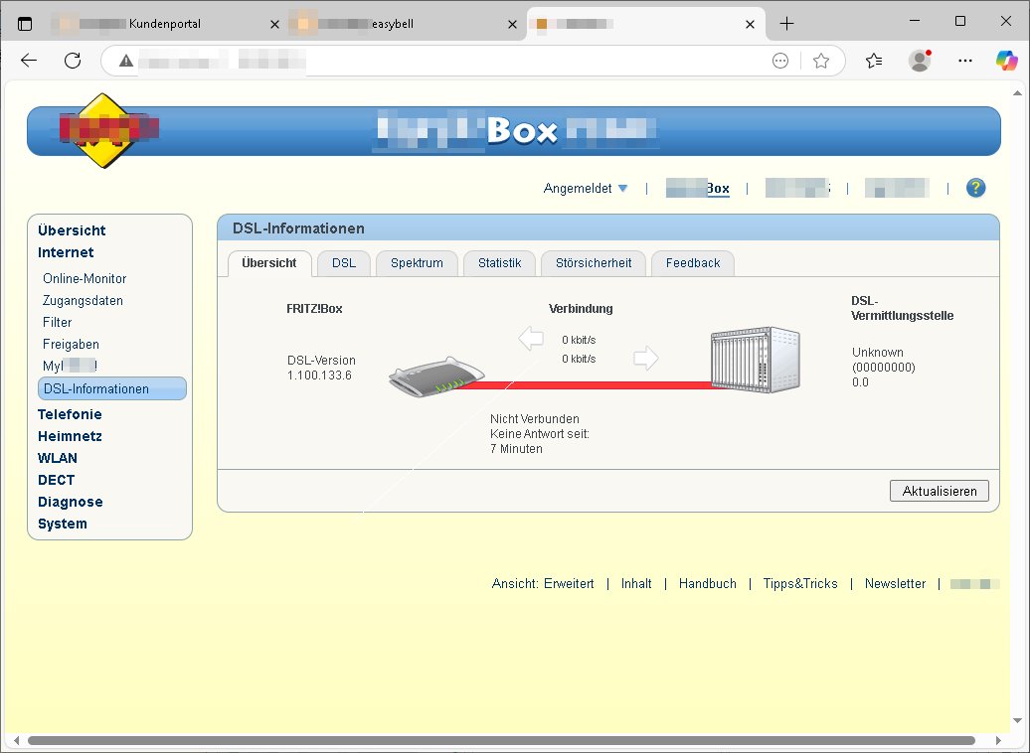Open a new browser tab
1030x753 pixels.
coord(786,23)
